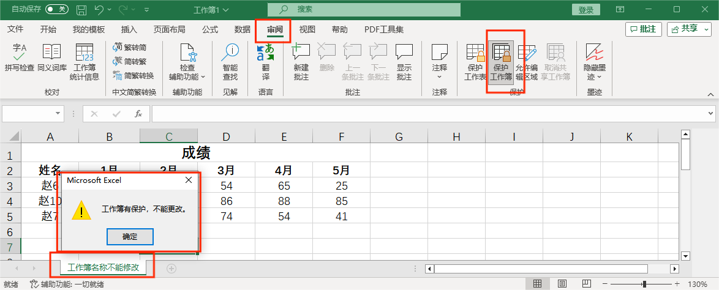Switch to the 视图 tab
719x290 pixels.
point(307,29)
